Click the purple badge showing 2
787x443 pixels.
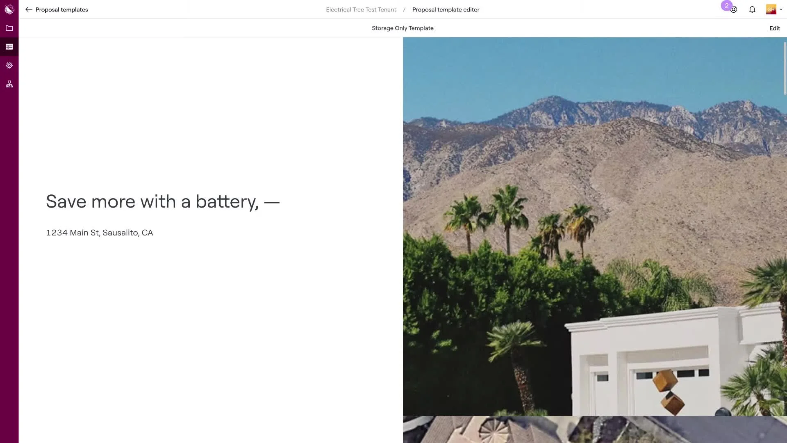pyautogui.click(x=726, y=6)
